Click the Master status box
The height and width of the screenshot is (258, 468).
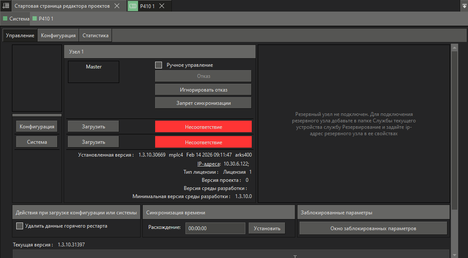[x=94, y=72]
